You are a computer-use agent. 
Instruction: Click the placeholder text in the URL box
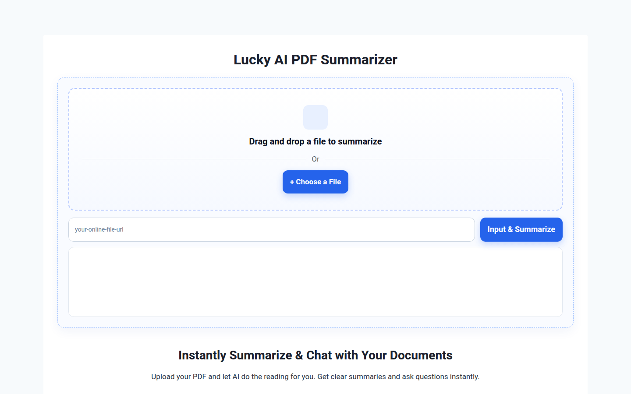[x=99, y=229]
